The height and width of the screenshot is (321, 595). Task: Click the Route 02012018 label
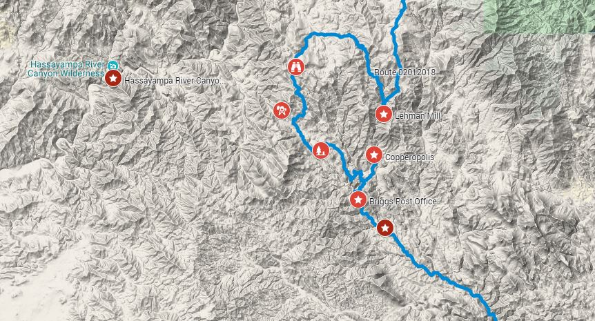coord(404,72)
